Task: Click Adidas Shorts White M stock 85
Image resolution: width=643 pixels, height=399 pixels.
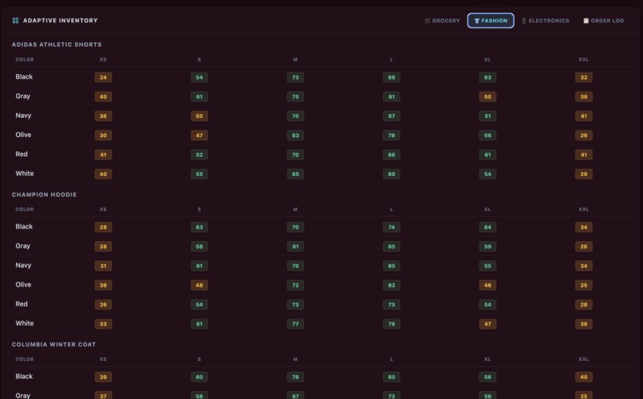Action: point(295,174)
